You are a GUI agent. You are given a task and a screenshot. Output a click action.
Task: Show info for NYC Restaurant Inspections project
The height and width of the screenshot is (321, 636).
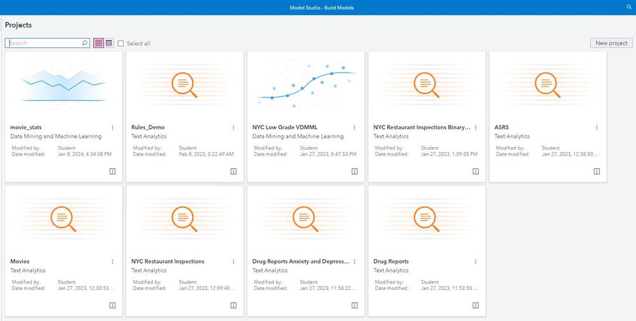pos(234,306)
